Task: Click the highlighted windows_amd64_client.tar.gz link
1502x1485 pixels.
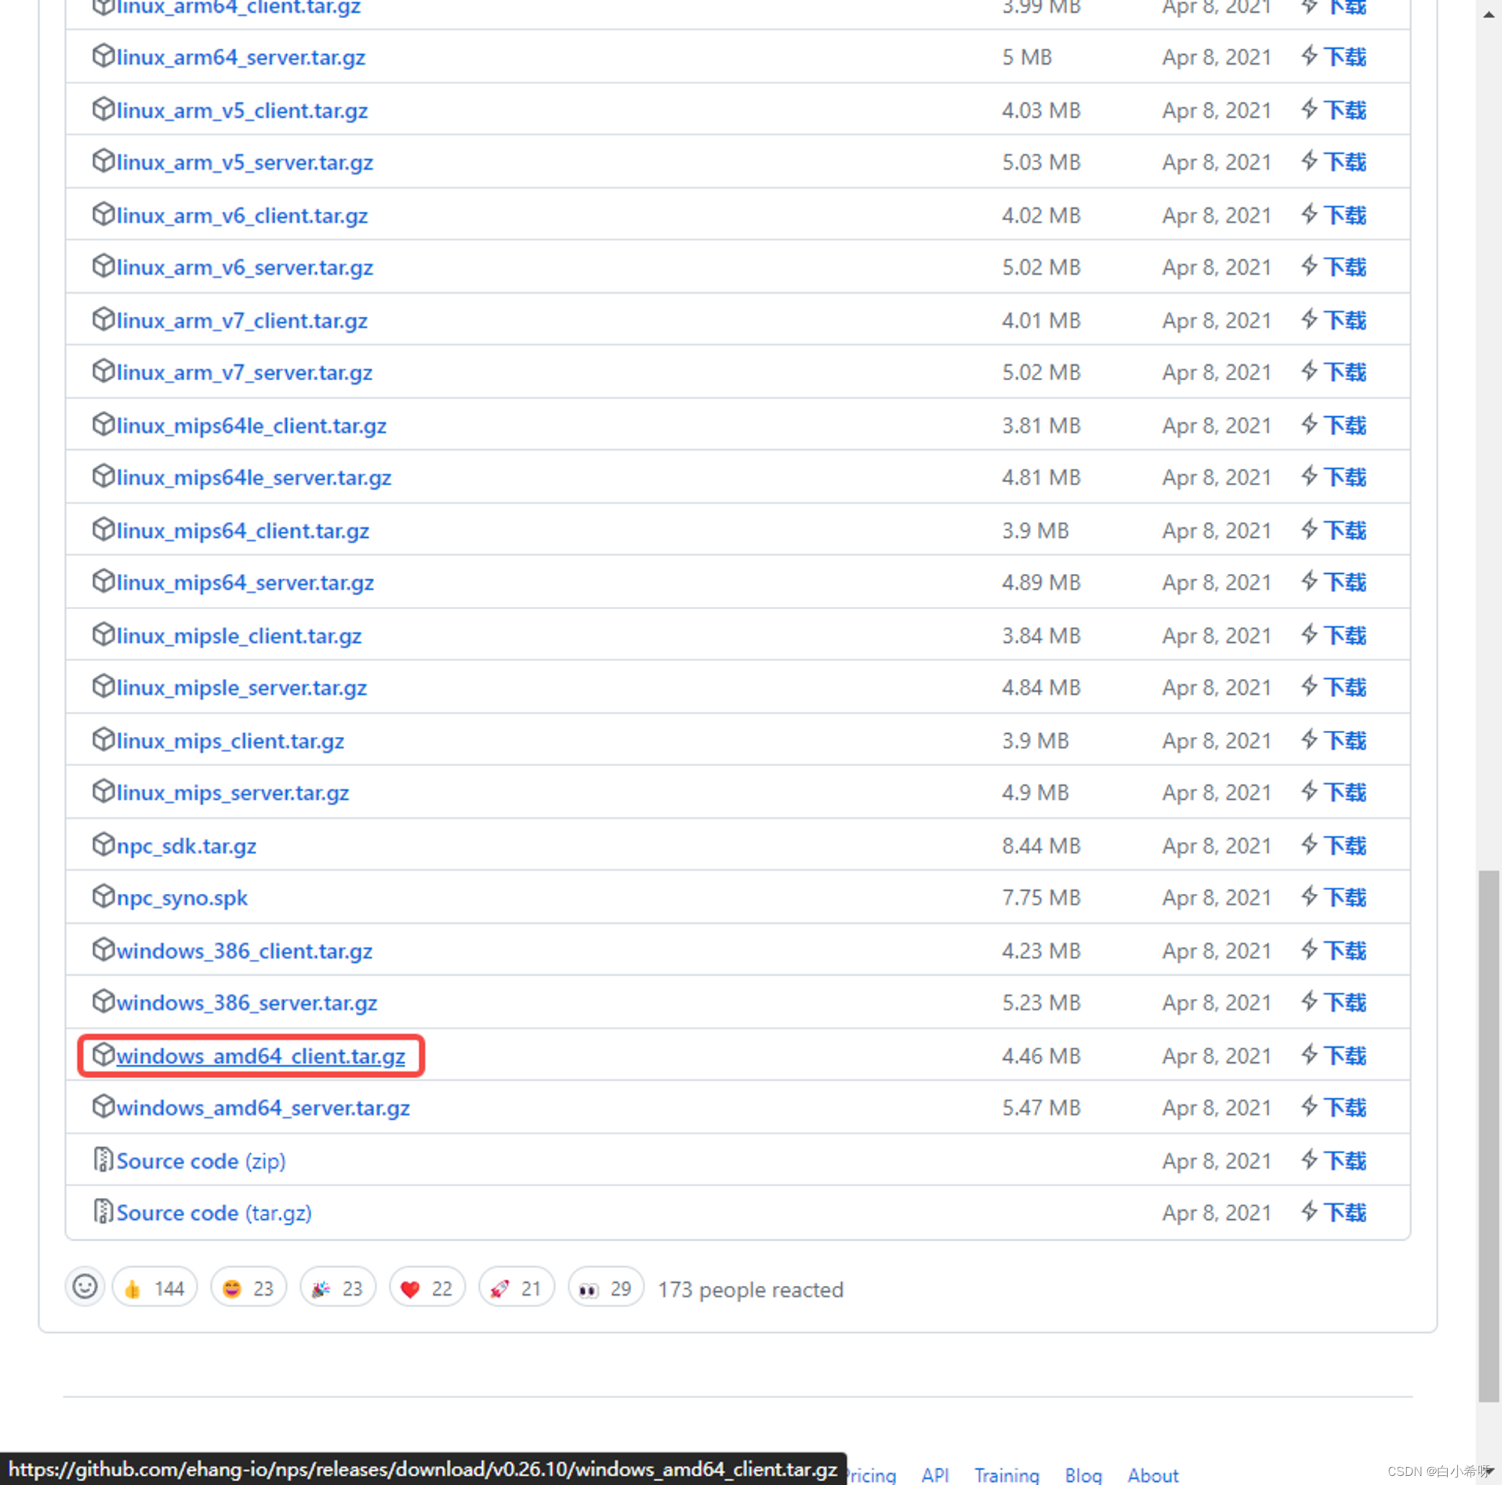Action: tap(261, 1055)
